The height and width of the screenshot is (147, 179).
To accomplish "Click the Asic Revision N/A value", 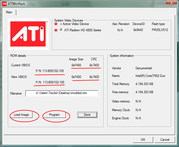I will (120, 30).
